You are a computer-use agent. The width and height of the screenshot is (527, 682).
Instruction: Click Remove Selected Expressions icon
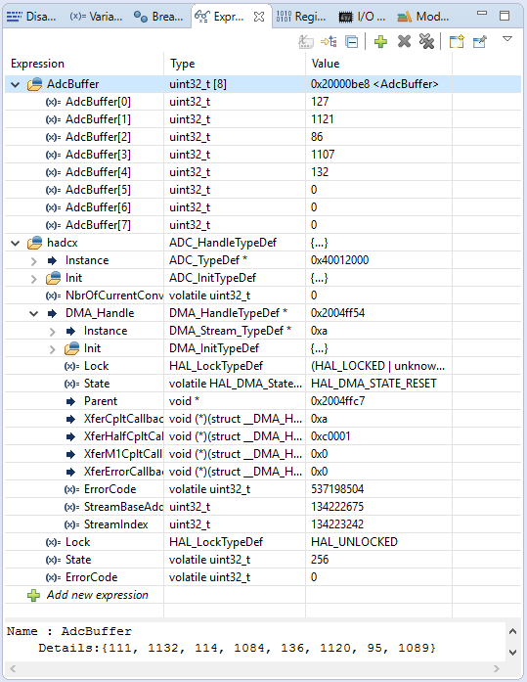click(x=404, y=42)
